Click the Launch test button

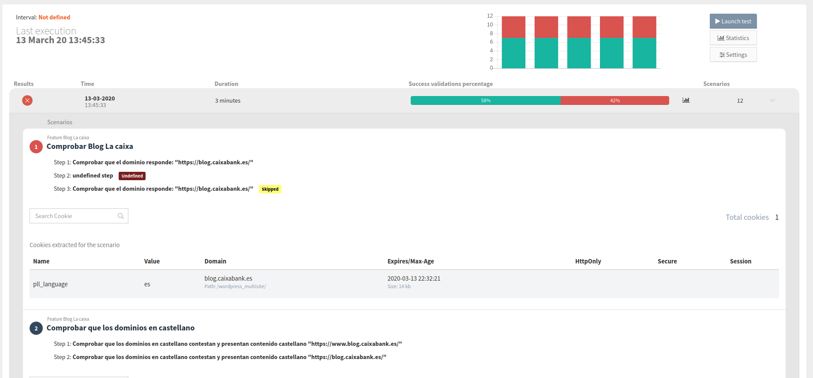[733, 21]
